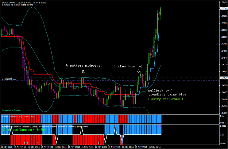
Task: Click the 0.00 sentiment scale value
Action: point(222,135)
